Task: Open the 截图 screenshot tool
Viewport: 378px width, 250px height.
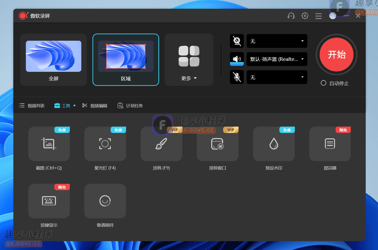Action: (49, 144)
